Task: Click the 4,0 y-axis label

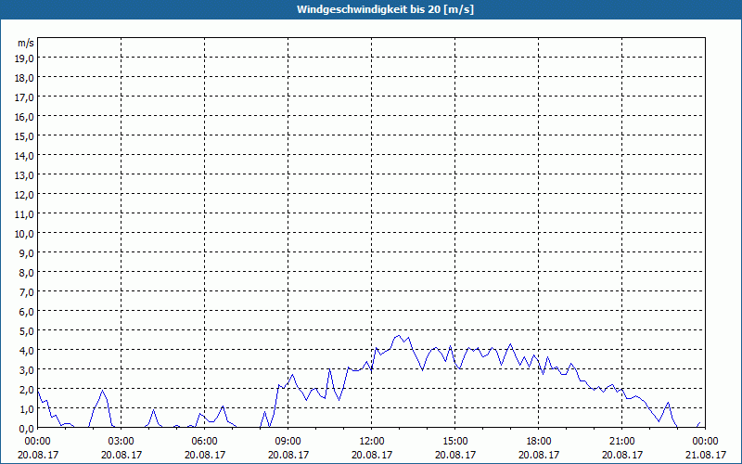Action: click(28, 351)
